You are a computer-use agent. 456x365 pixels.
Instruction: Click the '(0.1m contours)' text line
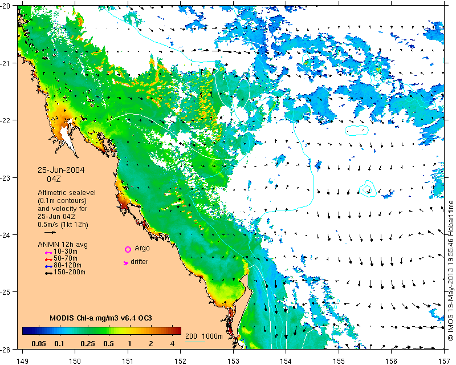point(62,201)
